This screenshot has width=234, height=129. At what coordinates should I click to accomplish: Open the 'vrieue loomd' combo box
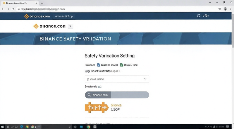(x=117, y=79)
